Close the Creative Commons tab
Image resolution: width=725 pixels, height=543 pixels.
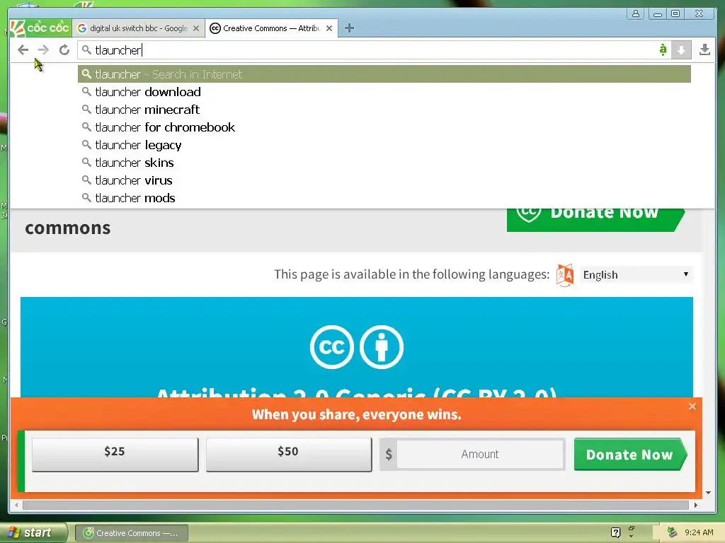coord(329,28)
